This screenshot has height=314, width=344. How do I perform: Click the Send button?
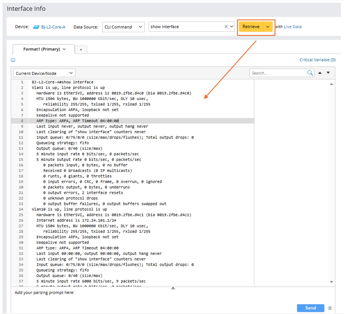click(310, 308)
